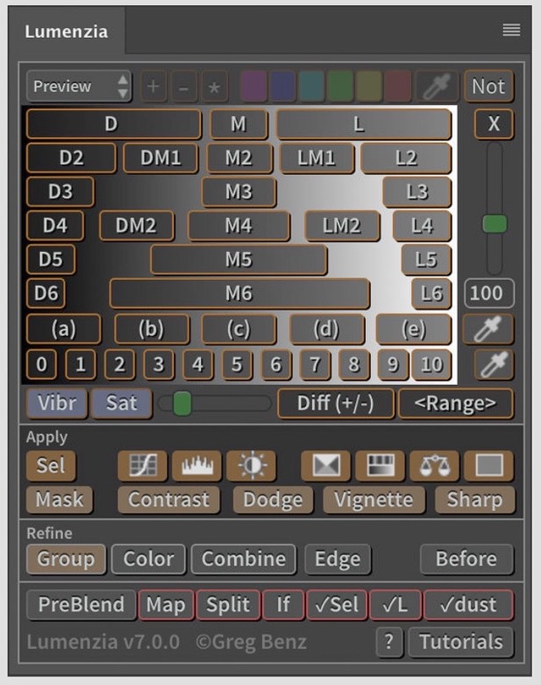Pick the D6 darks mask
Viewport: 541px width, 685px height.
tap(46, 293)
